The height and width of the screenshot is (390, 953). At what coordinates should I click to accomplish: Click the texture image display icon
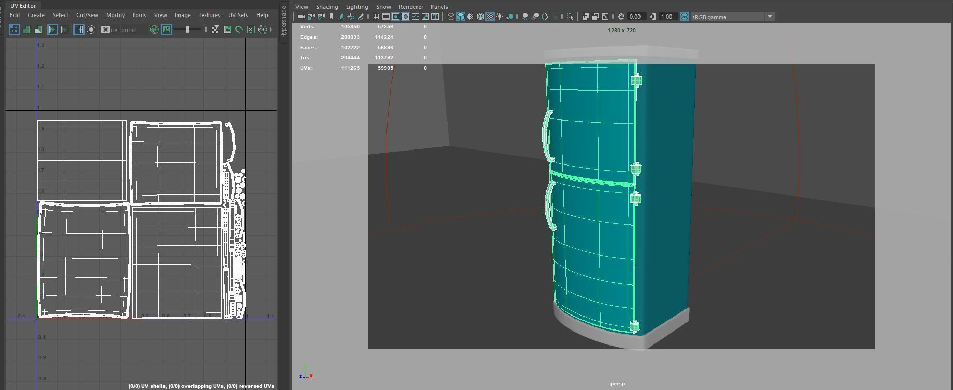(x=227, y=29)
